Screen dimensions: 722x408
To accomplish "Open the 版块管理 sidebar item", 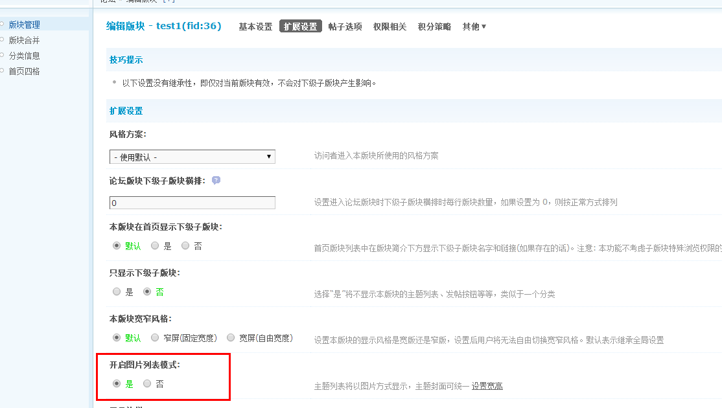I will [x=25, y=25].
